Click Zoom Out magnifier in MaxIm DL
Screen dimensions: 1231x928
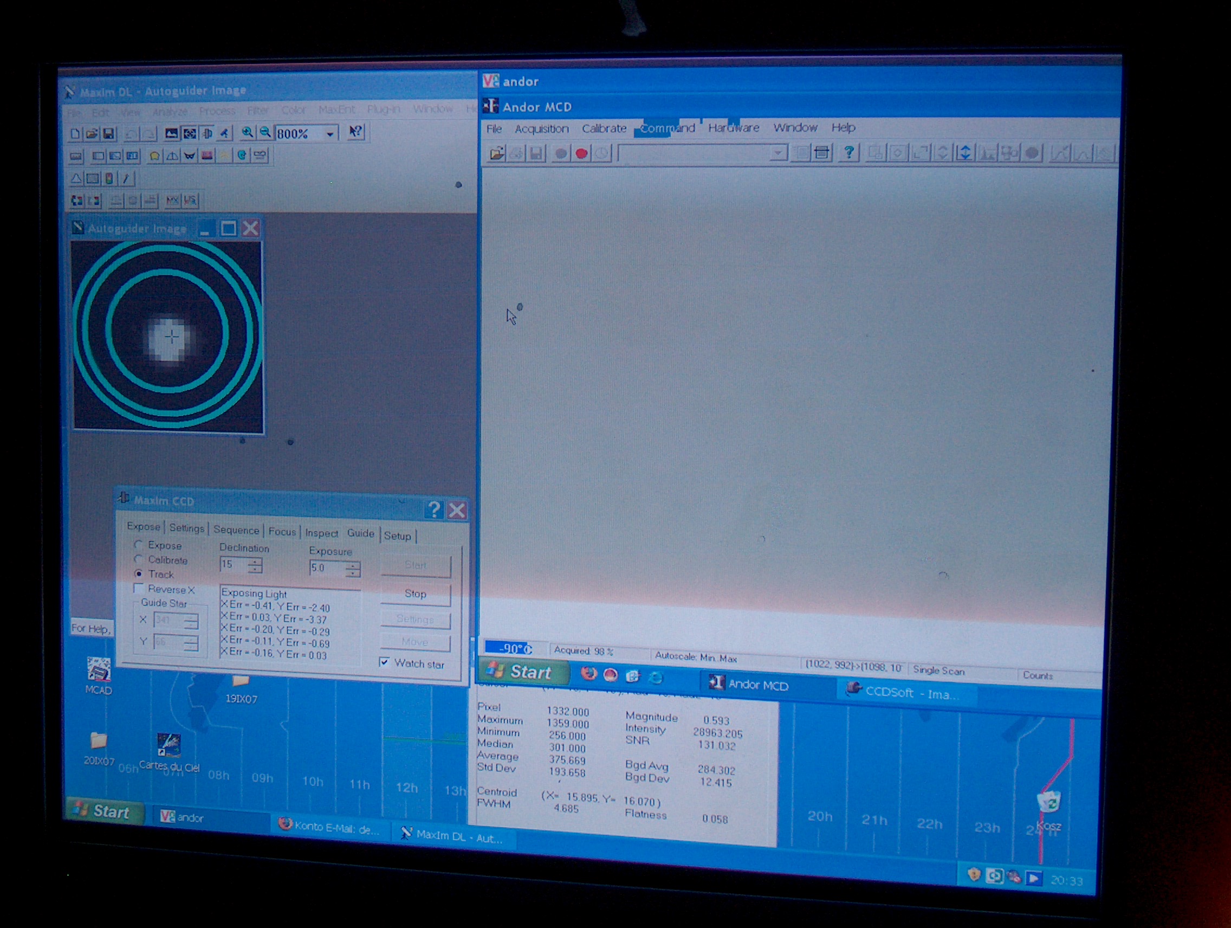pyautogui.click(x=265, y=132)
